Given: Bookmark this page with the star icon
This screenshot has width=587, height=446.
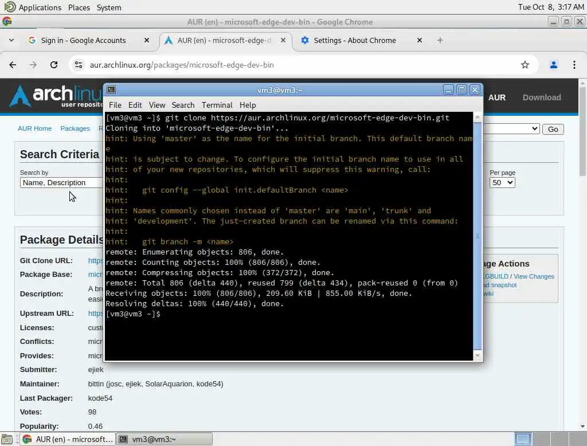Looking at the screenshot, I should coord(525,65).
